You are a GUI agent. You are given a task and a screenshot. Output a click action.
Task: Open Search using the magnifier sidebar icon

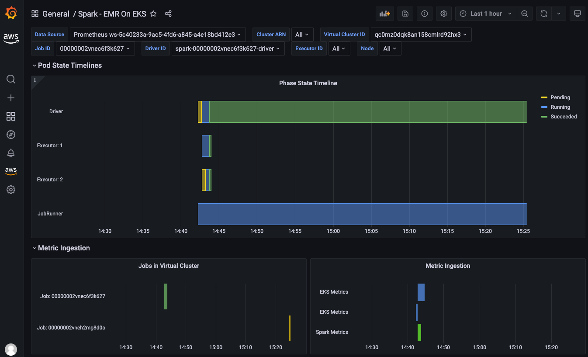pyautogui.click(x=11, y=79)
